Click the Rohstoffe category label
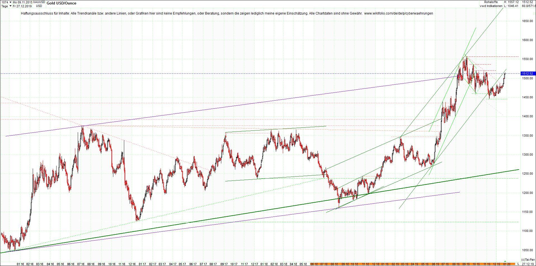Viewport: 536px width, 266px height. tap(491, 2)
